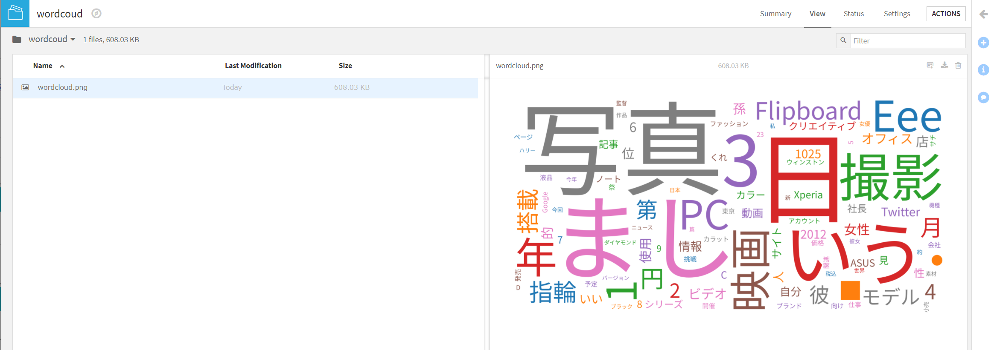
Task: Click the folder icon beside wordcoud path
Action: pos(17,40)
